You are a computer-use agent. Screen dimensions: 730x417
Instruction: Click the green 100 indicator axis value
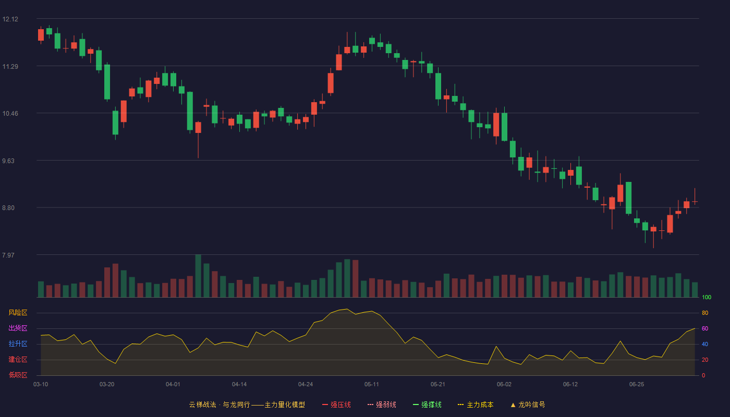pyautogui.click(x=707, y=298)
